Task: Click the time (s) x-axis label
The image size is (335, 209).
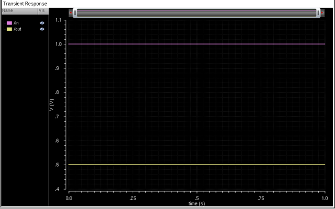Action: pyautogui.click(x=197, y=203)
